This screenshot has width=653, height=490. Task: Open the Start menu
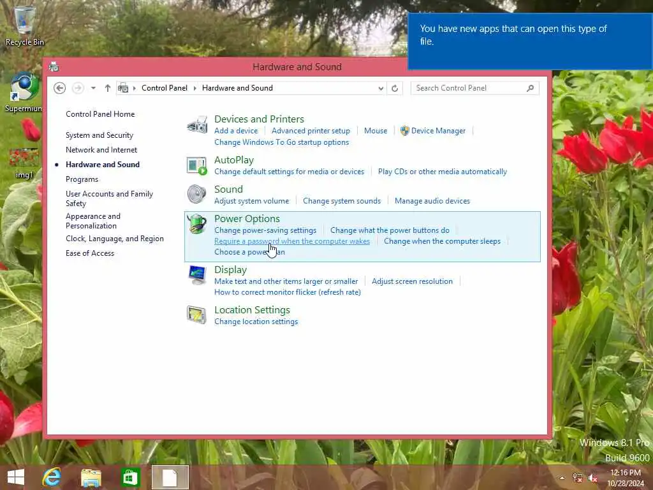click(x=16, y=477)
